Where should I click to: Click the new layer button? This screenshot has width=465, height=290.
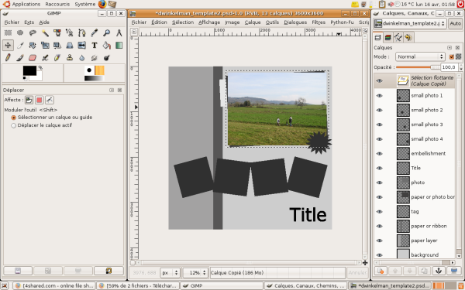(x=381, y=271)
